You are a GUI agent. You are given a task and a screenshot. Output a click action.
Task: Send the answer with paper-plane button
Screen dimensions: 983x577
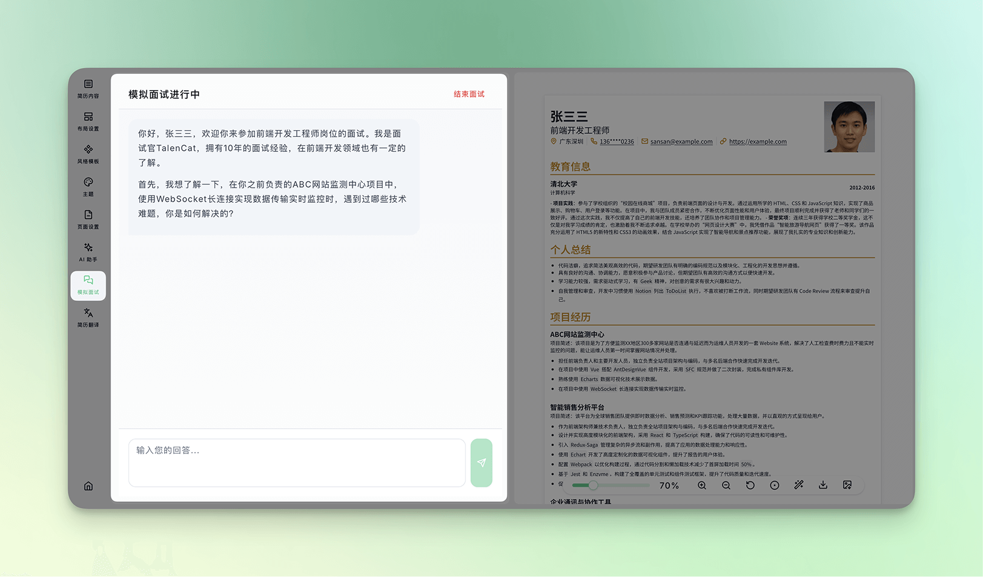pyautogui.click(x=482, y=463)
